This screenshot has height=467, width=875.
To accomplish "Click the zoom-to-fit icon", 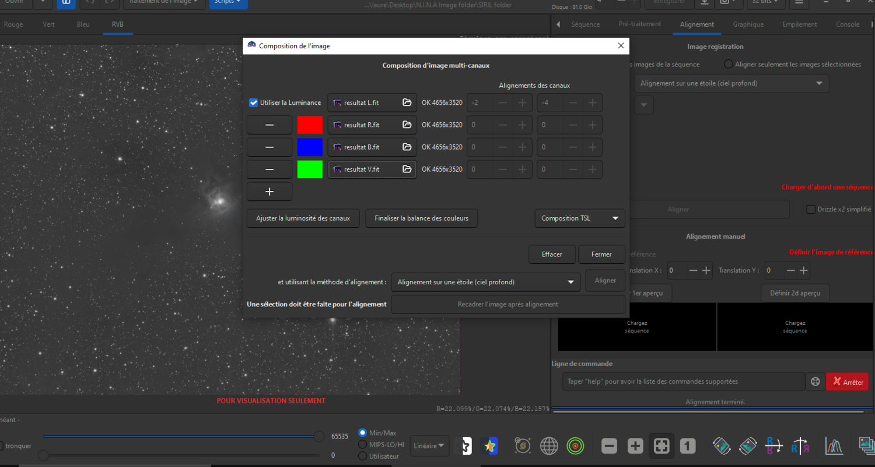I will pos(661,446).
